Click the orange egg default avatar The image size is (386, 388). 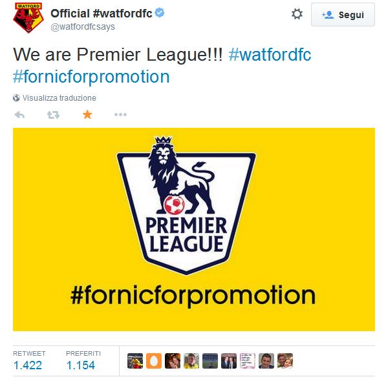(x=154, y=361)
